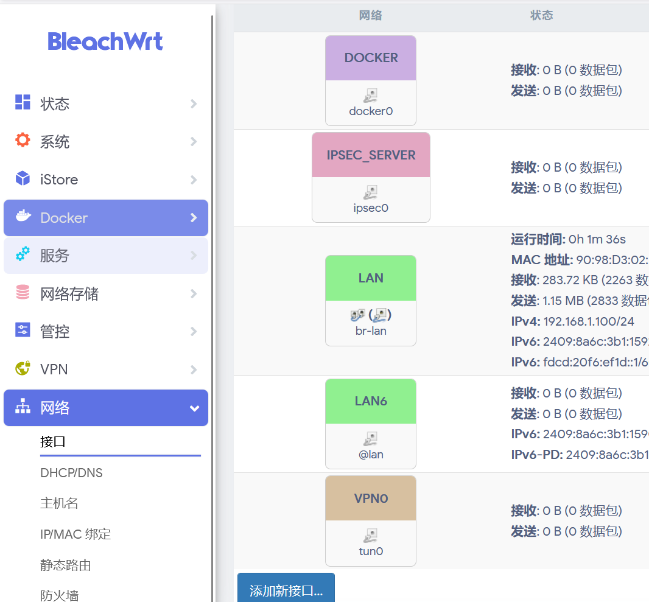Click the BleachWrt logo link
649x602 pixels.
[105, 41]
